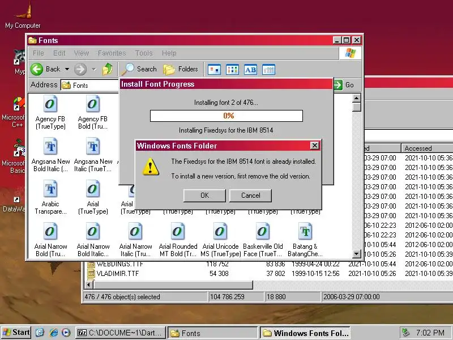This screenshot has height=340, width=453.
Task: Click the Go button next to Address bar
Action: (344, 85)
